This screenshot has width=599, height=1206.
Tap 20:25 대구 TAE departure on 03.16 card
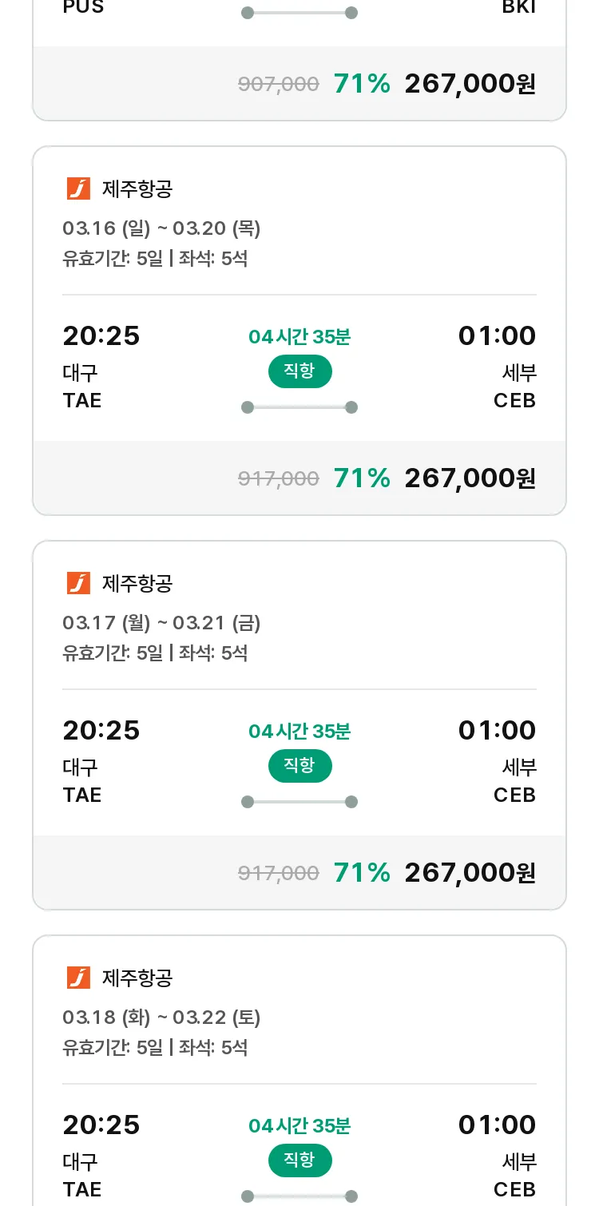101,367
